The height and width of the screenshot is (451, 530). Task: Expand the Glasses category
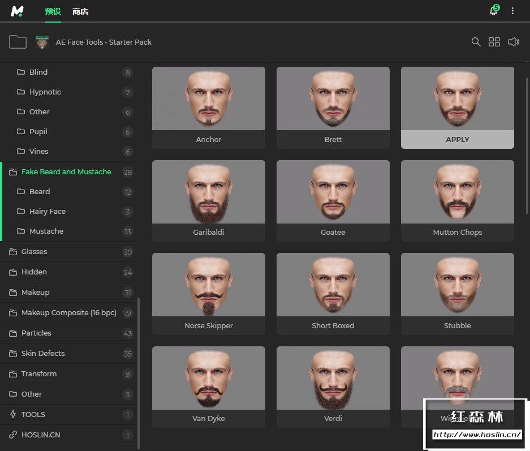click(34, 252)
